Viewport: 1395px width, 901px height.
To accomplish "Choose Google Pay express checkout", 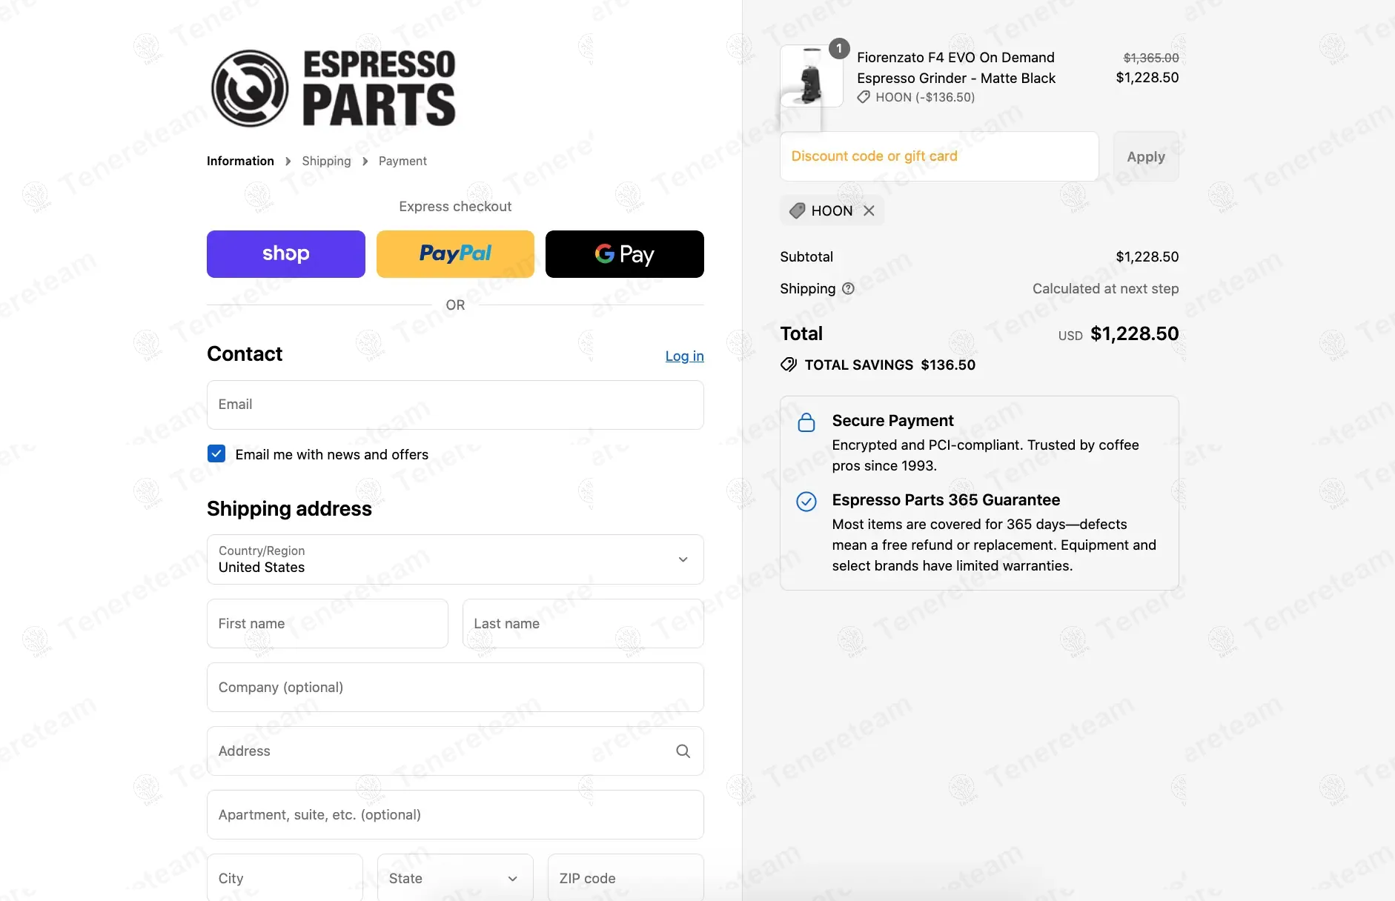I will (x=624, y=254).
